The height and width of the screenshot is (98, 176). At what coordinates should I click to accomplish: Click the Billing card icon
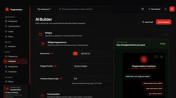click(6, 82)
